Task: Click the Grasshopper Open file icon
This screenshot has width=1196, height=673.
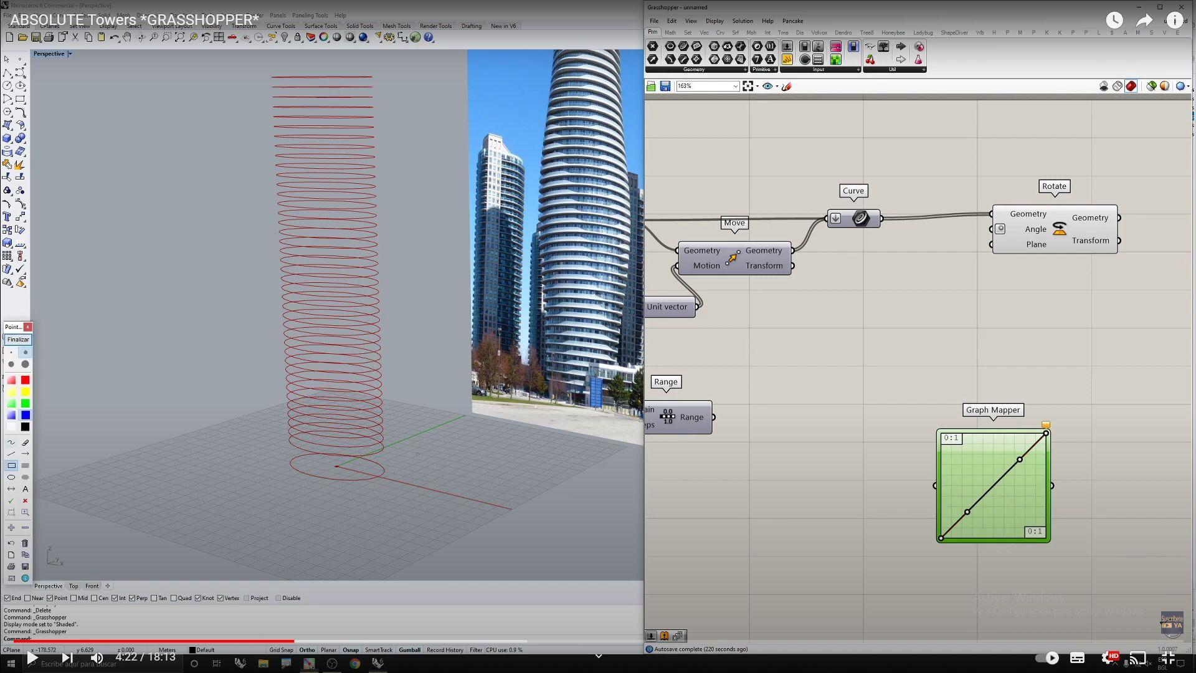Action: point(651,87)
